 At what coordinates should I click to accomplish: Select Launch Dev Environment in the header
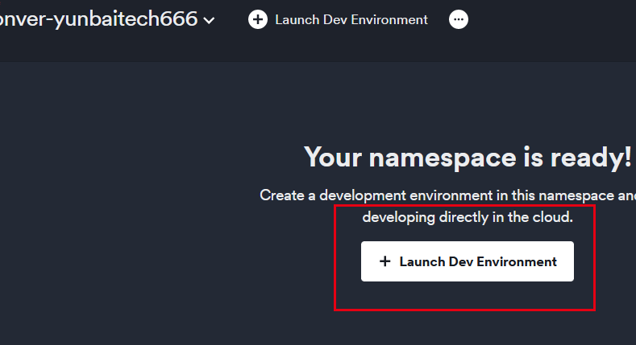click(351, 19)
